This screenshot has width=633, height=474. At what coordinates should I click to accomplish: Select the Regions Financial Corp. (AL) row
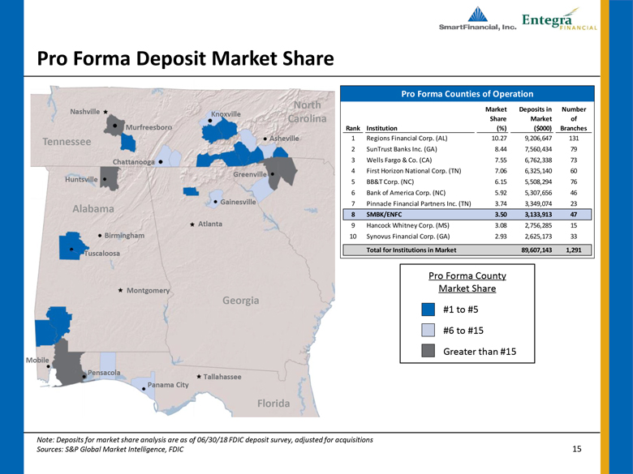pos(467,139)
